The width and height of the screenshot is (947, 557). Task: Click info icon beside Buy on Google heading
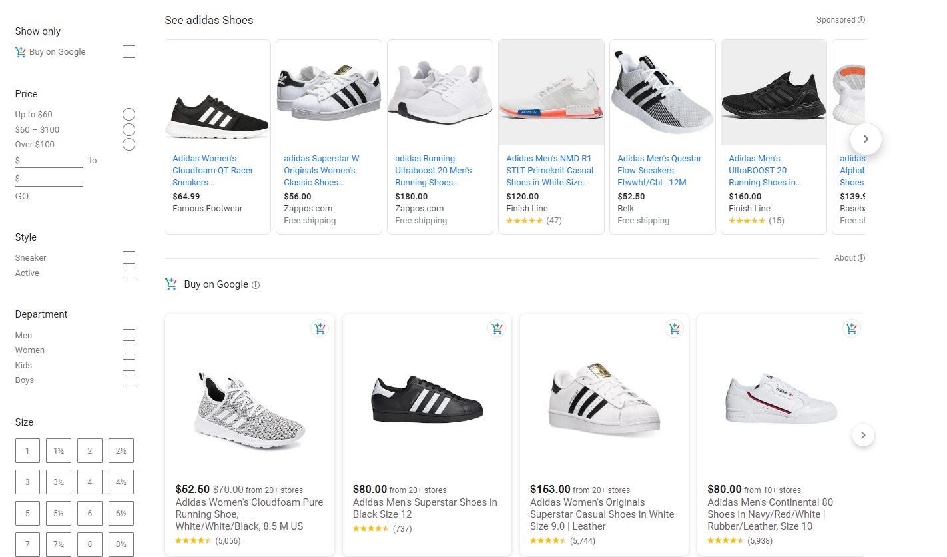256,285
